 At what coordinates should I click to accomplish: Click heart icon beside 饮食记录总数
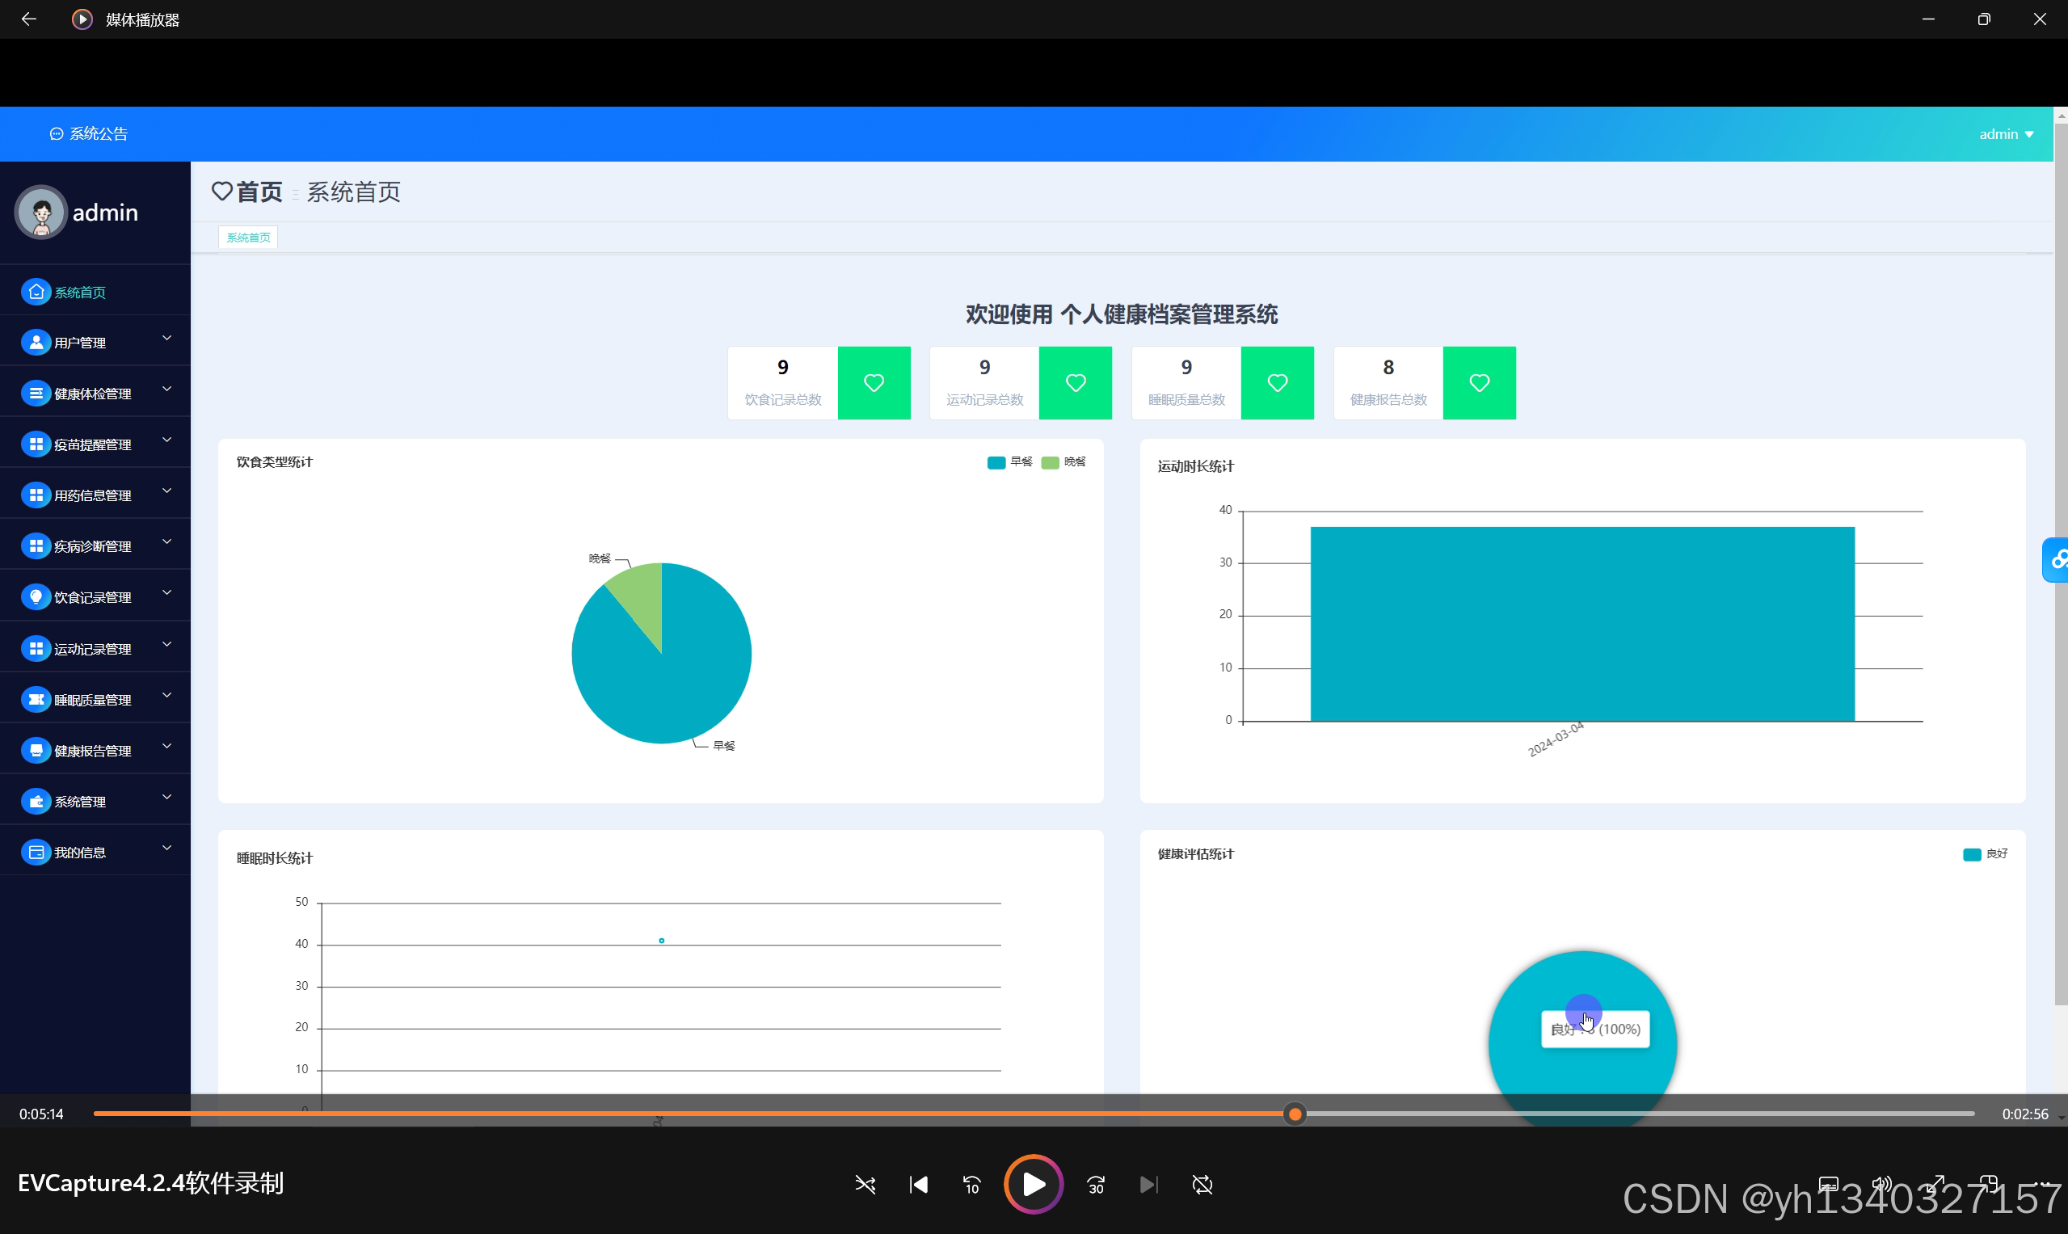[873, 382]
